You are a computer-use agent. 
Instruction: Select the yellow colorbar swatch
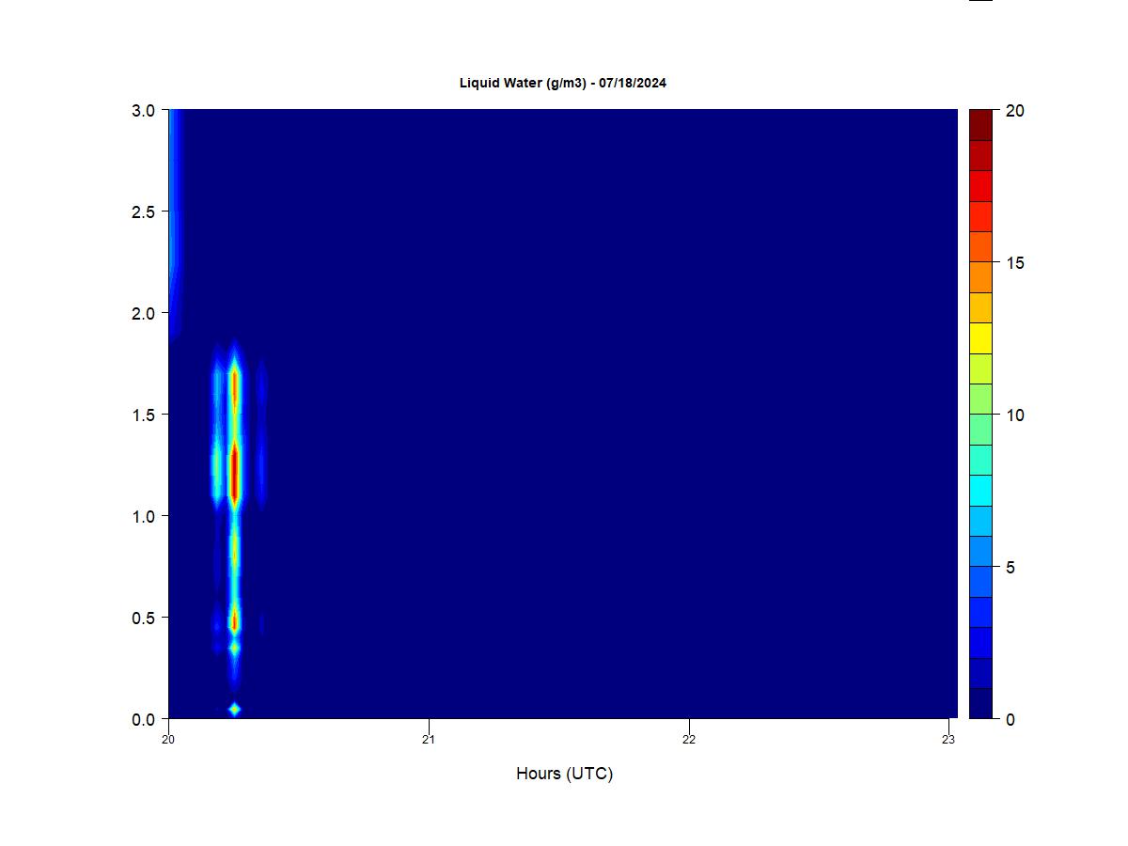tap(980, 338)
